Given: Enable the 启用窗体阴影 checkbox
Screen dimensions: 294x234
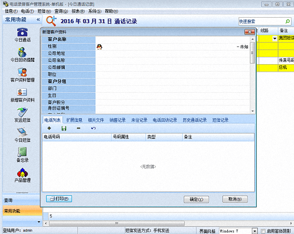Looking at the screenshot, I should pos(263,231).
